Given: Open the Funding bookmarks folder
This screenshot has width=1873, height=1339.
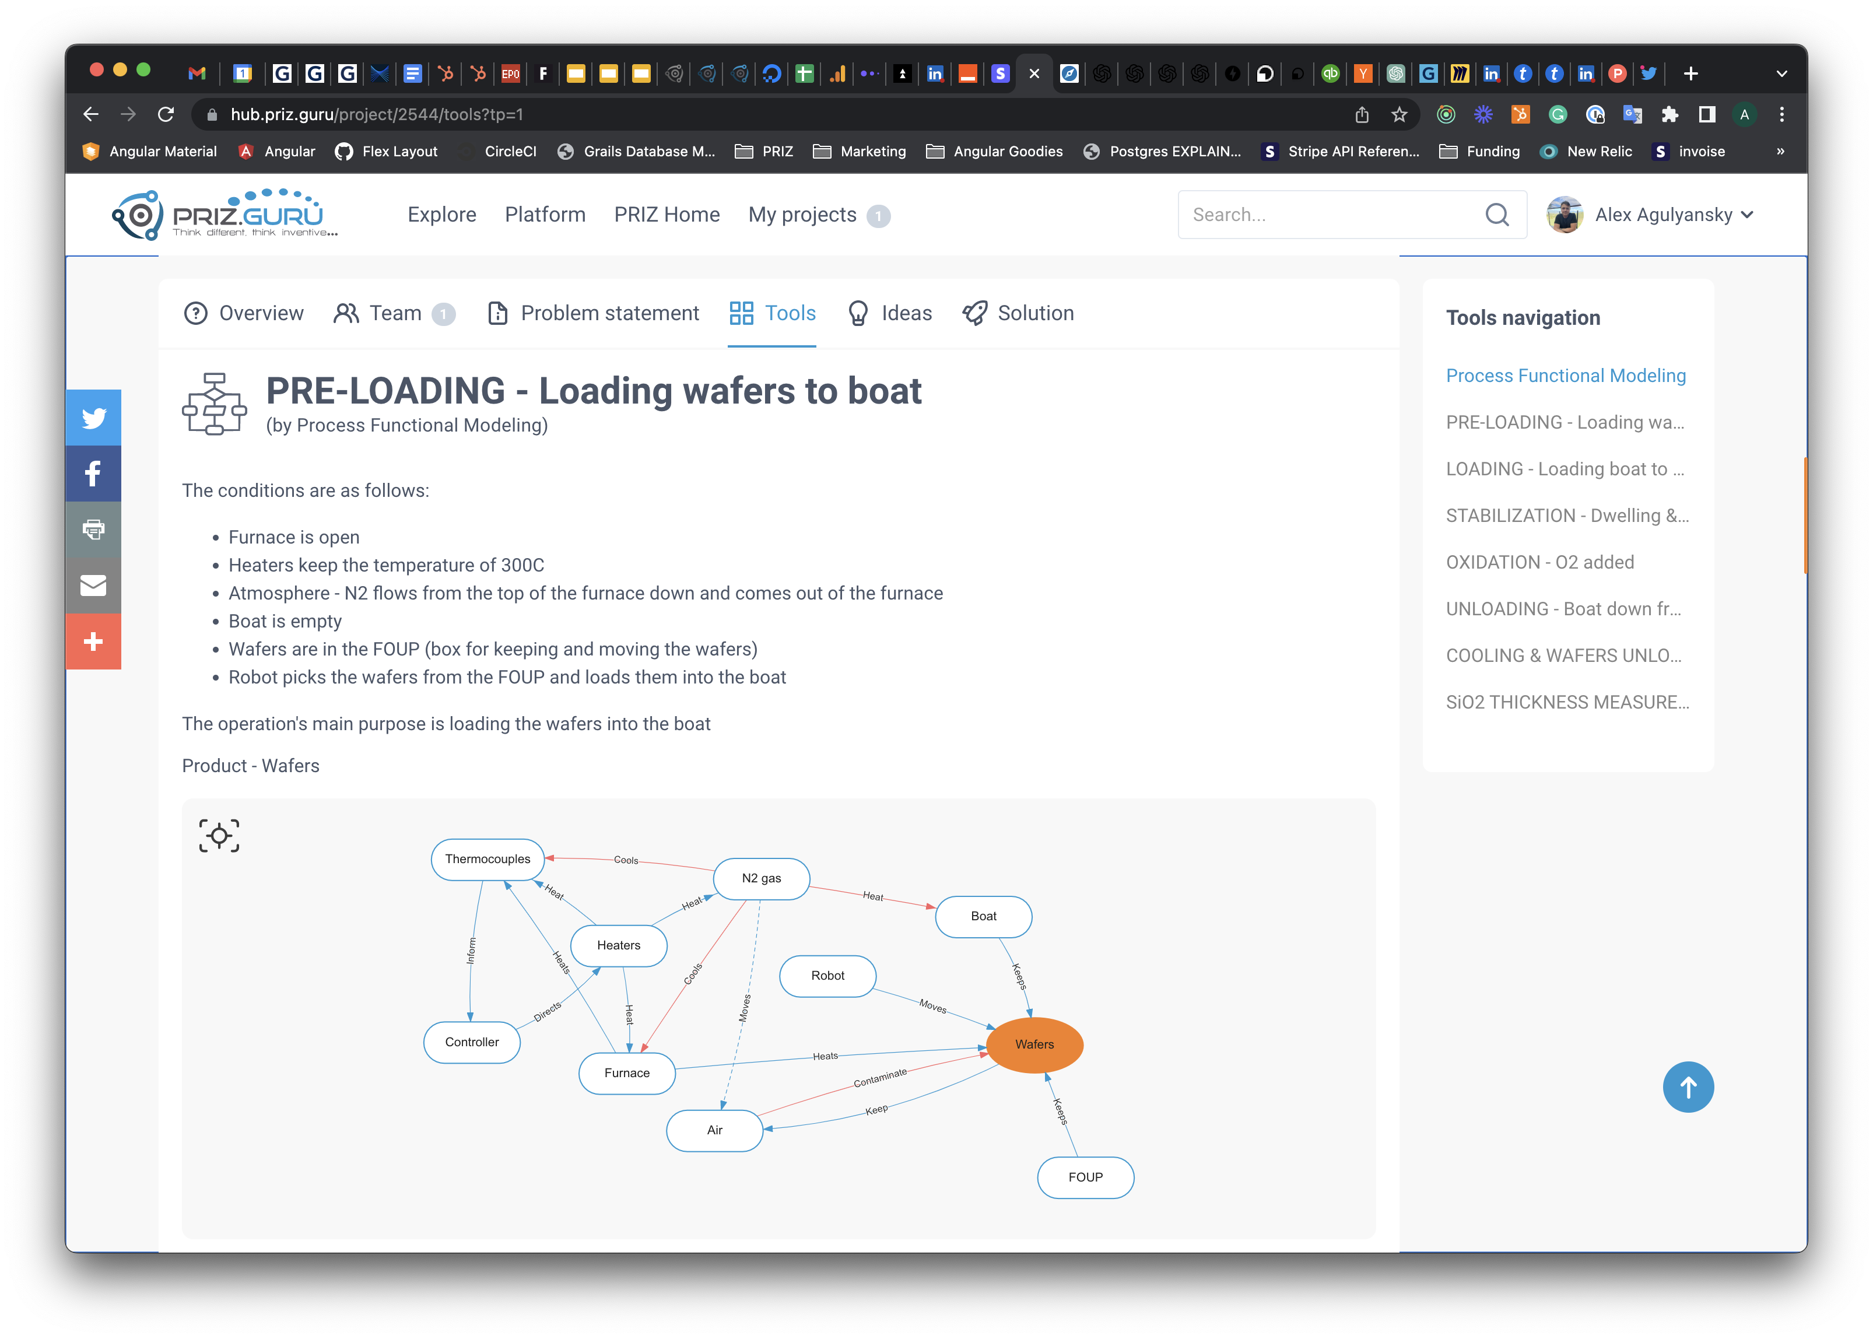Looking at the screenshot, I should [1480, 152].
